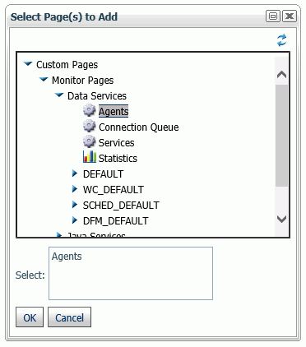Click the Cancel button
This screenshot has height=347, width=306.
[x=69, y=317]
